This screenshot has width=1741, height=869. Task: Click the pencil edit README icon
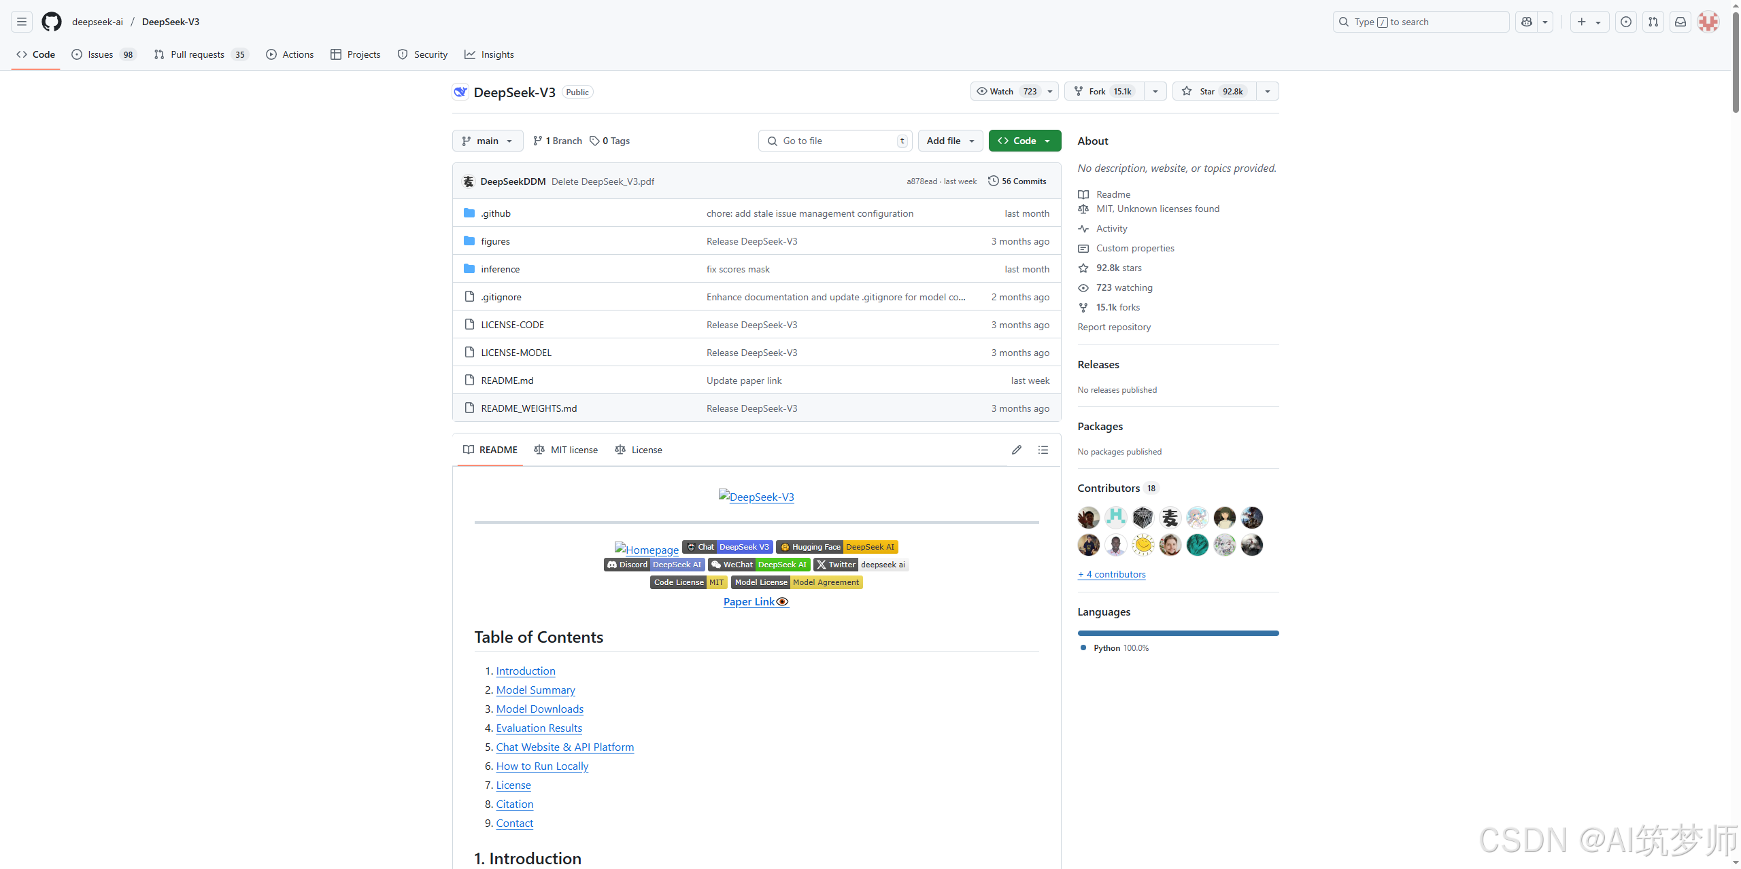1017,450
